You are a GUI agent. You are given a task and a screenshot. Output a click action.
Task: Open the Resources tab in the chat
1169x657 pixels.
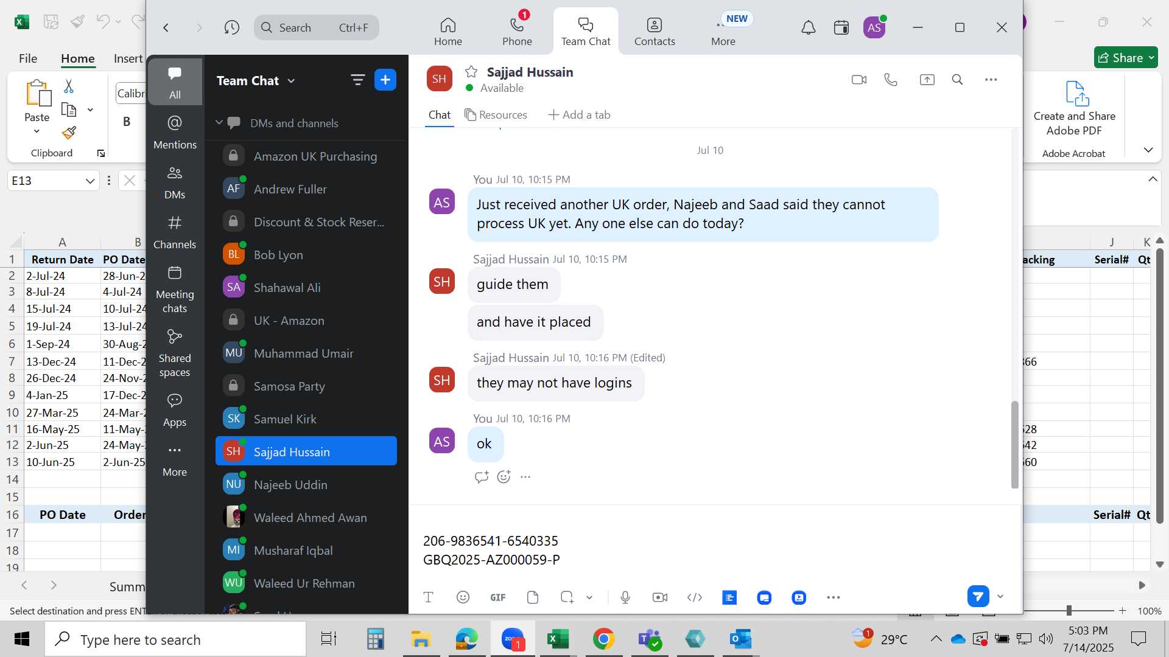click(496, 115)
